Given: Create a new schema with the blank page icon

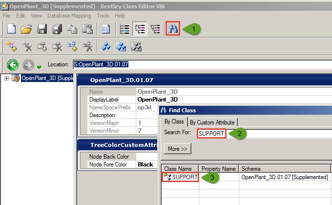Looking at the screenshot, I should 11,29.
